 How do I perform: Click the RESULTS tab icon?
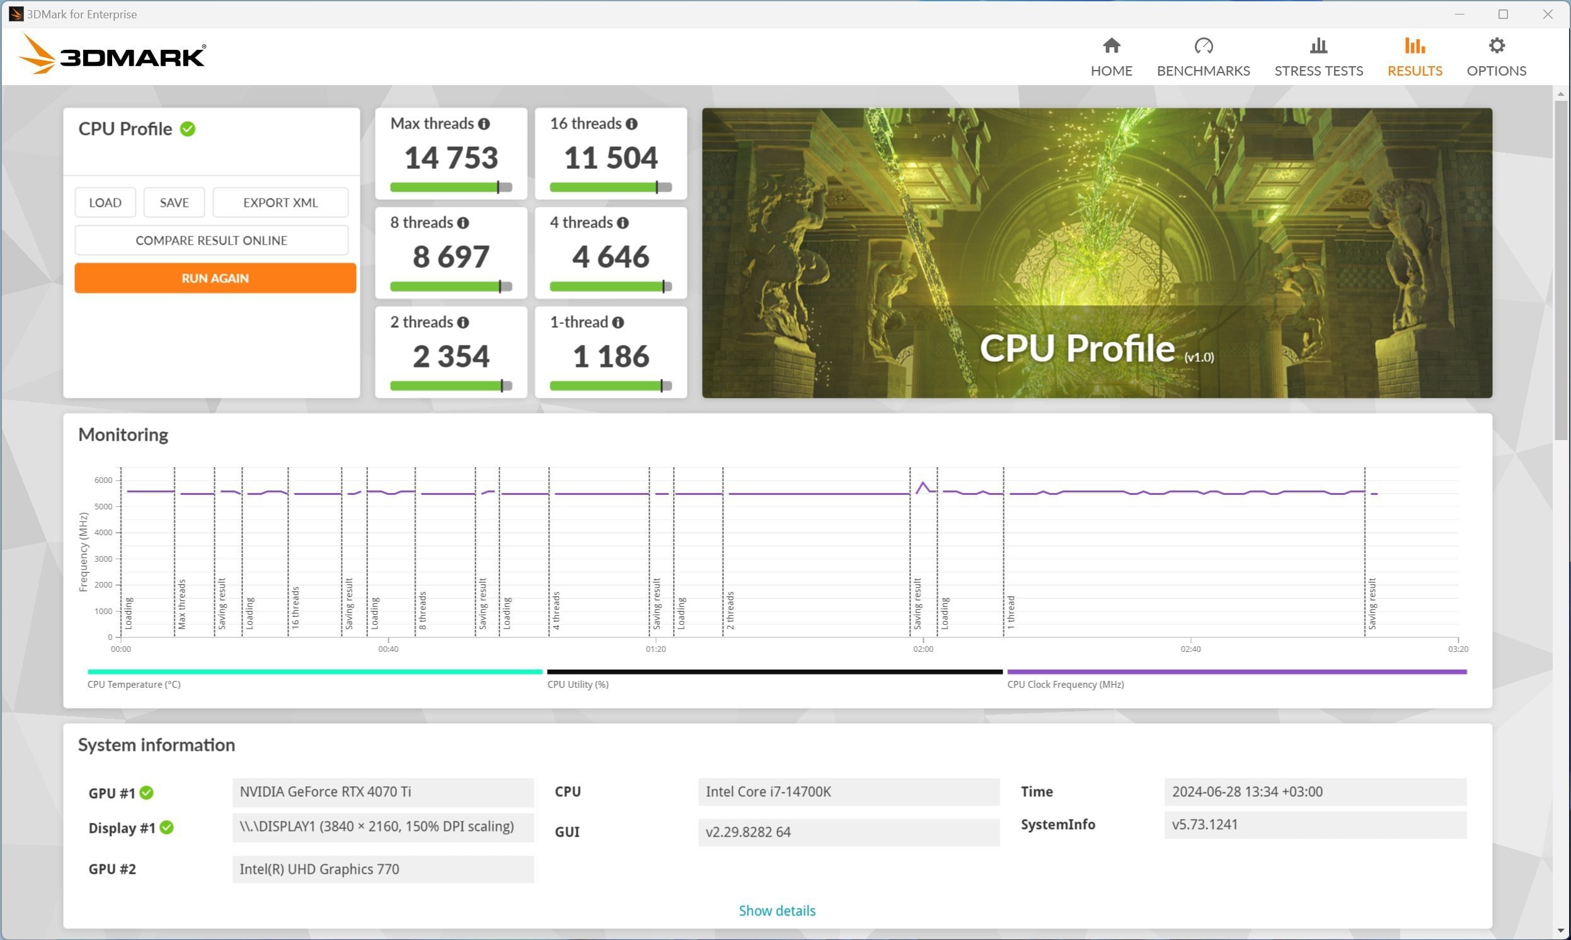click(1413, 47)
